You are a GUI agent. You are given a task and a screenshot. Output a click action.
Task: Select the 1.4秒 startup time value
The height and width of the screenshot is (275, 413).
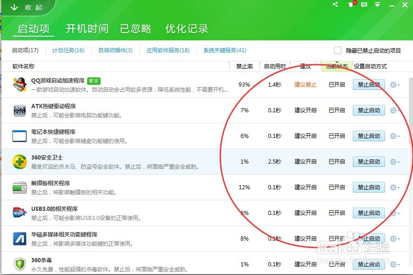275,85
